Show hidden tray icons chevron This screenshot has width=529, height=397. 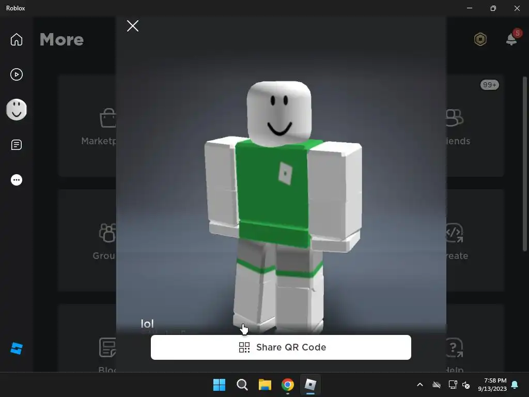(420, 385)
